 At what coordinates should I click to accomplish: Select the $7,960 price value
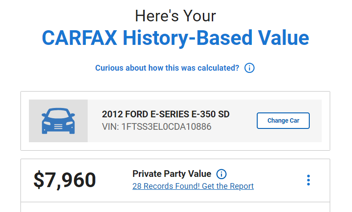coord(65,180)
